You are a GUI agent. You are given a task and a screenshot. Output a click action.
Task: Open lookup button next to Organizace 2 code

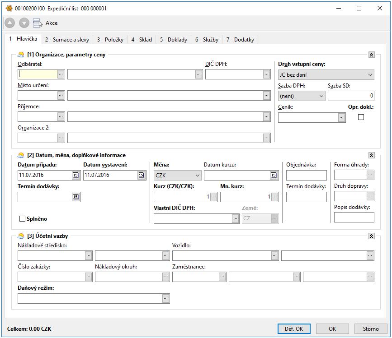61,138
